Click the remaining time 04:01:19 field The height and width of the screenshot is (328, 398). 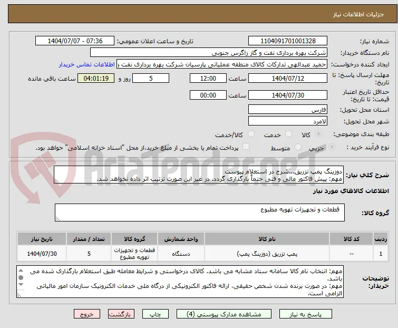[x=96, y=78]
